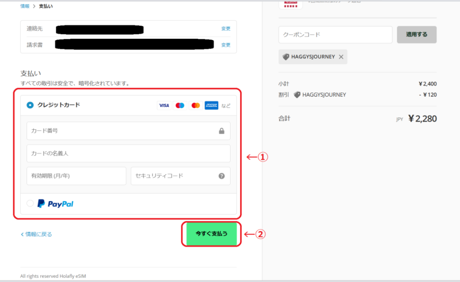This screenshot has height=282, width=460.
Task: Focus the 有効期限 (月/年) field
Action: point(76,176)
